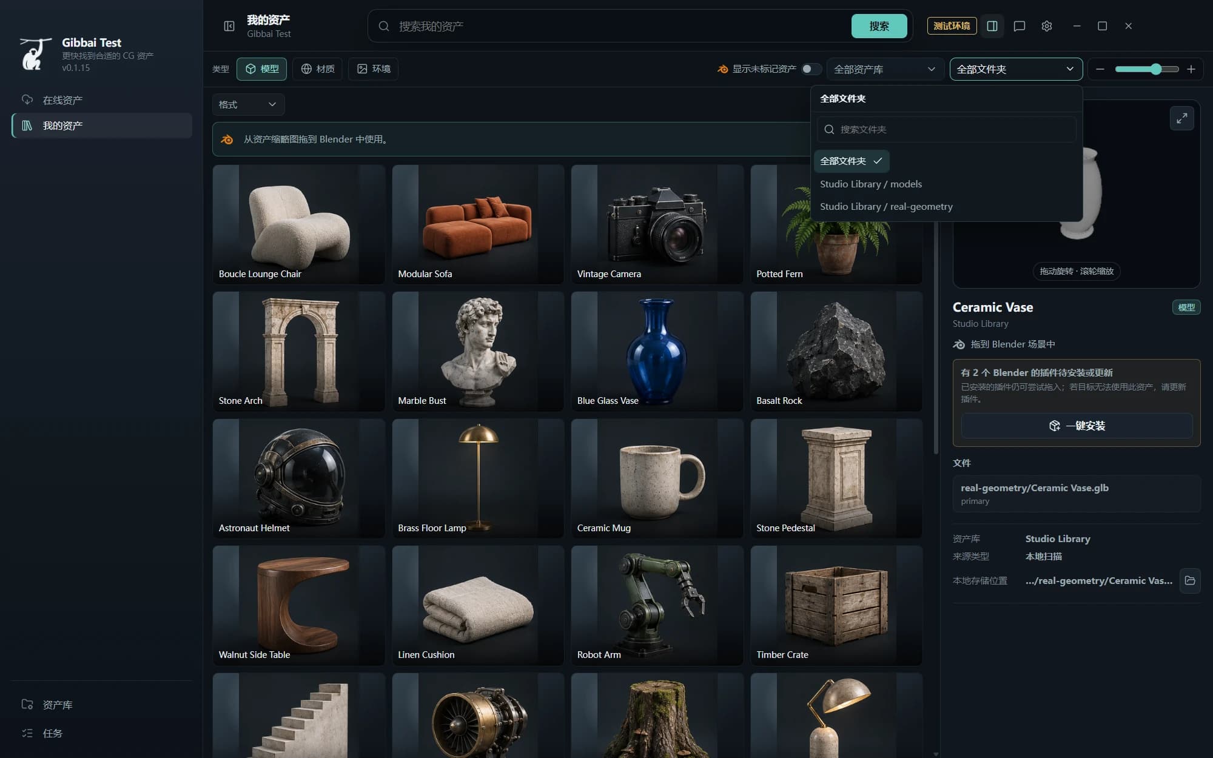Select the Robot Arm thumbnail
1213x758 pixels.
pyautogui.click(x=657, y=605)
